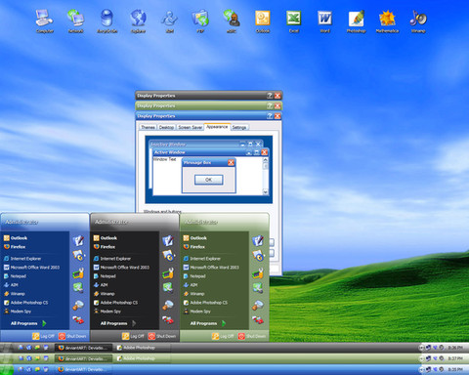
Task: Open the Excel desktop shortcut
Action: [293, 21]
